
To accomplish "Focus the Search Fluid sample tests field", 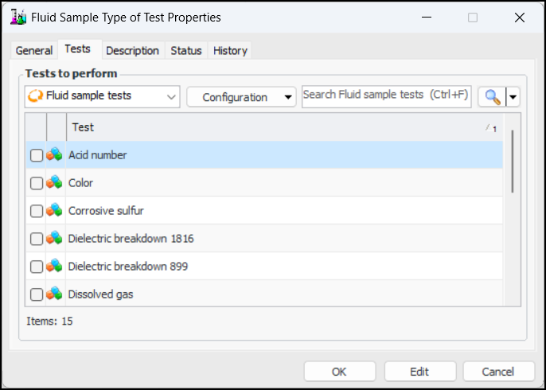I will pos(386,95).
